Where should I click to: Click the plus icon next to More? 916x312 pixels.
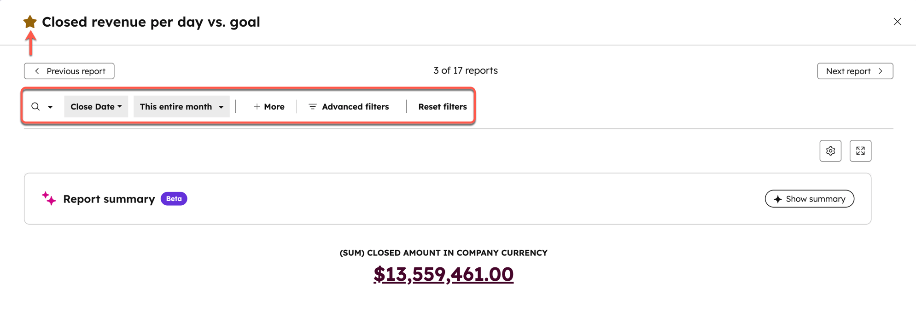[256, 106]
